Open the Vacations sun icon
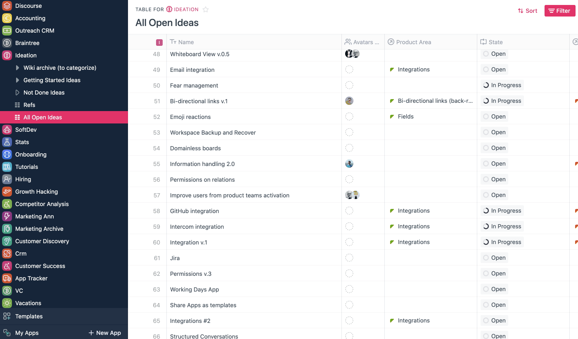 pyautogui.click(x=7, y=303)
